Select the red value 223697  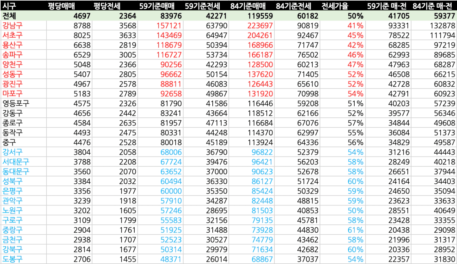point(261,25)
